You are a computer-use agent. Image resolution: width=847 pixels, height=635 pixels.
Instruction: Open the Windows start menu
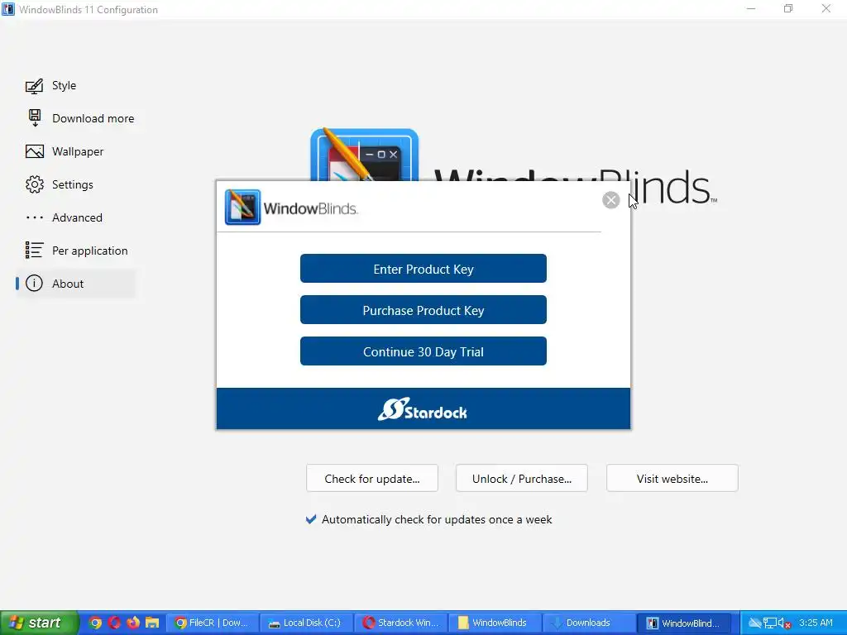click(39, 623)
